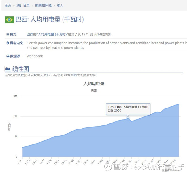Open 能源和环境 breadcrumb link
This screenshot has height=172, width=187.
(43, 5)
